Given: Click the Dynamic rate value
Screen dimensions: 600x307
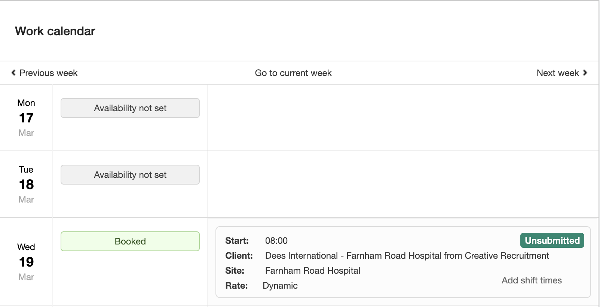Looking at the screenshot, I should coord(280,286).
